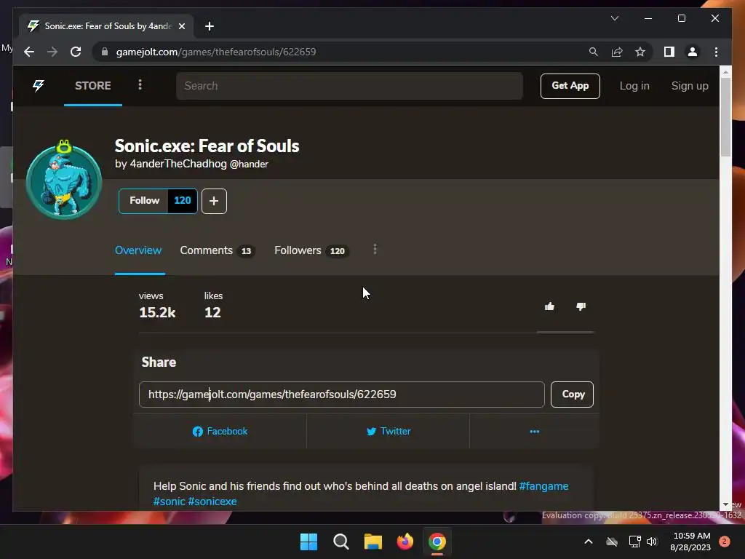This screenshot has width=745, height=559.
Task: Click the zoom magnifier in address bar
Action: coord(593,52)
